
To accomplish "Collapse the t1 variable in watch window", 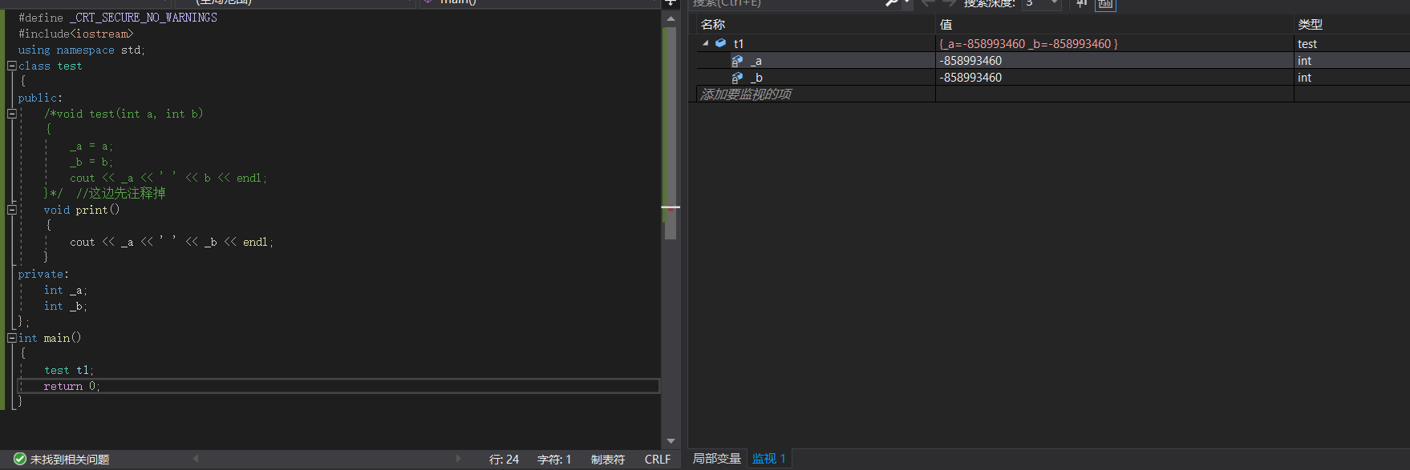I will (705, 43).
